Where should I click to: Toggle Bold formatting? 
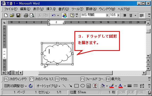pyautogui.click(x=125, y=15)
